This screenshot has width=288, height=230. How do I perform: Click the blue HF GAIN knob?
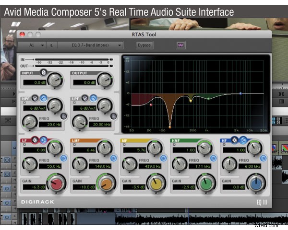(256, 184)
